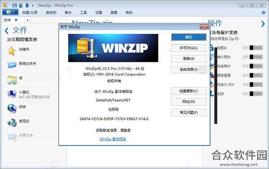Toggle the 转换为 PDF switch
Screen dimensions: 269x169
click(256, 85)
